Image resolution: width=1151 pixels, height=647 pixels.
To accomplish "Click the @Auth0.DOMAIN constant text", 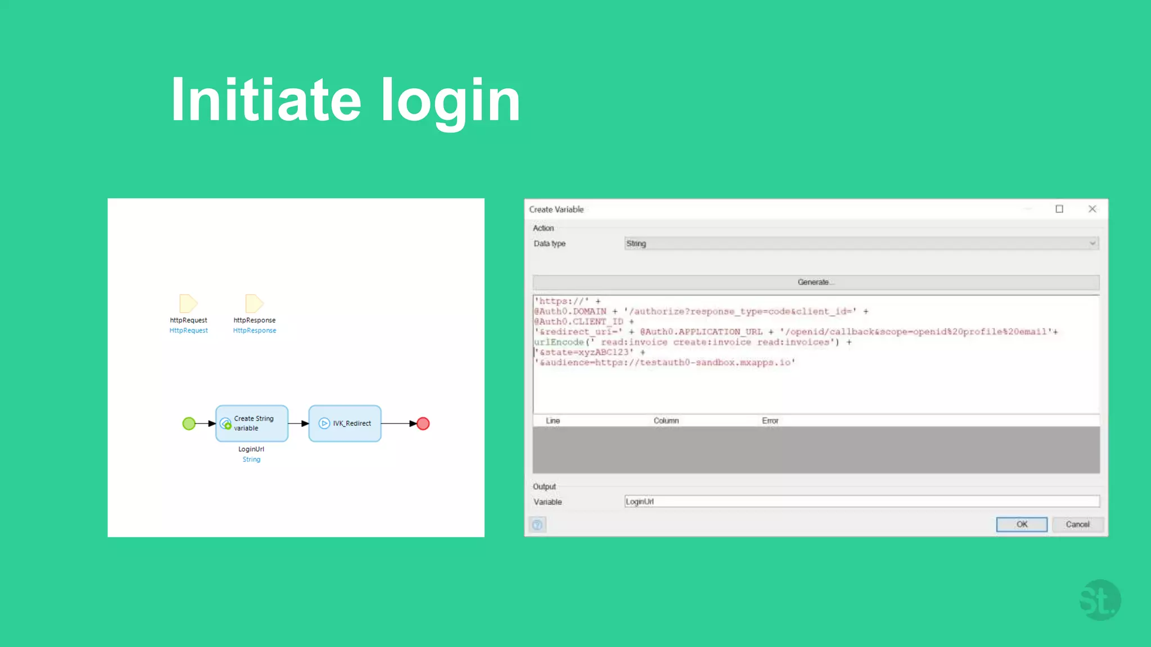I will pyautogui.click(x=570, y=311).
